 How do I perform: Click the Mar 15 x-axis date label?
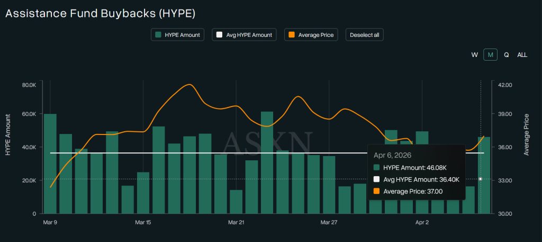click(x=143, y=222)
